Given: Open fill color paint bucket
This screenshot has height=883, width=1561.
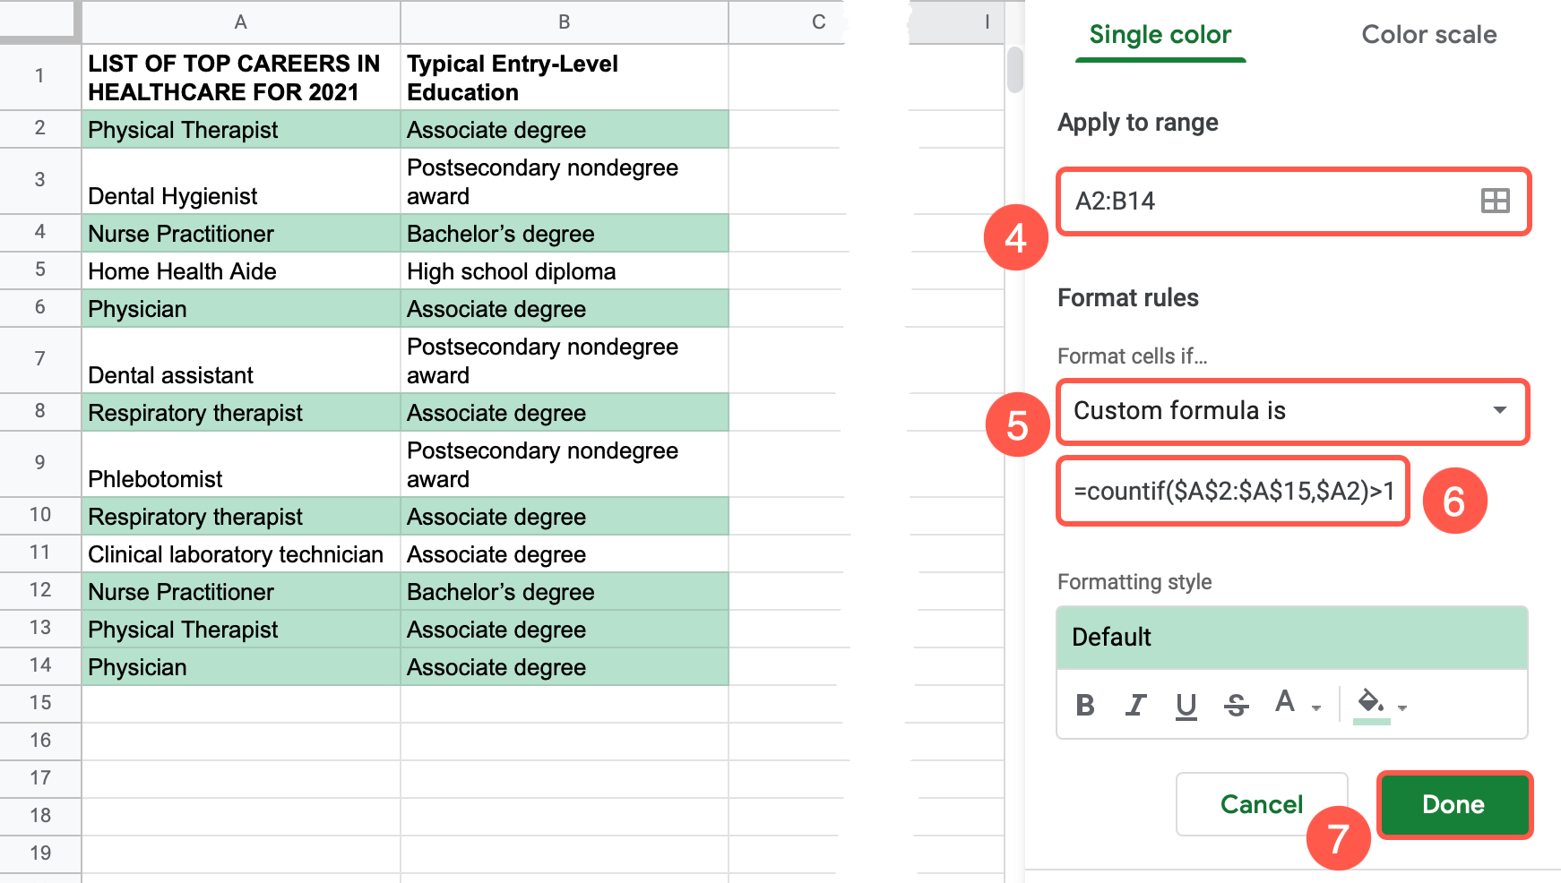Looking at the screenshot, I should click(x=1370, y=702).
